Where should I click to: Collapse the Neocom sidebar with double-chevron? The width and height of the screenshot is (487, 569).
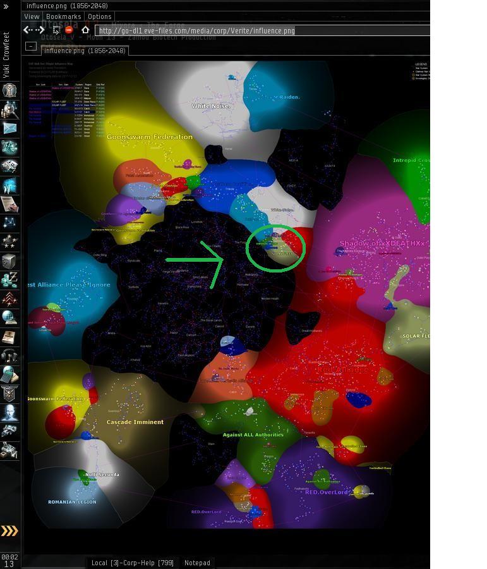(x=6, y=6)
